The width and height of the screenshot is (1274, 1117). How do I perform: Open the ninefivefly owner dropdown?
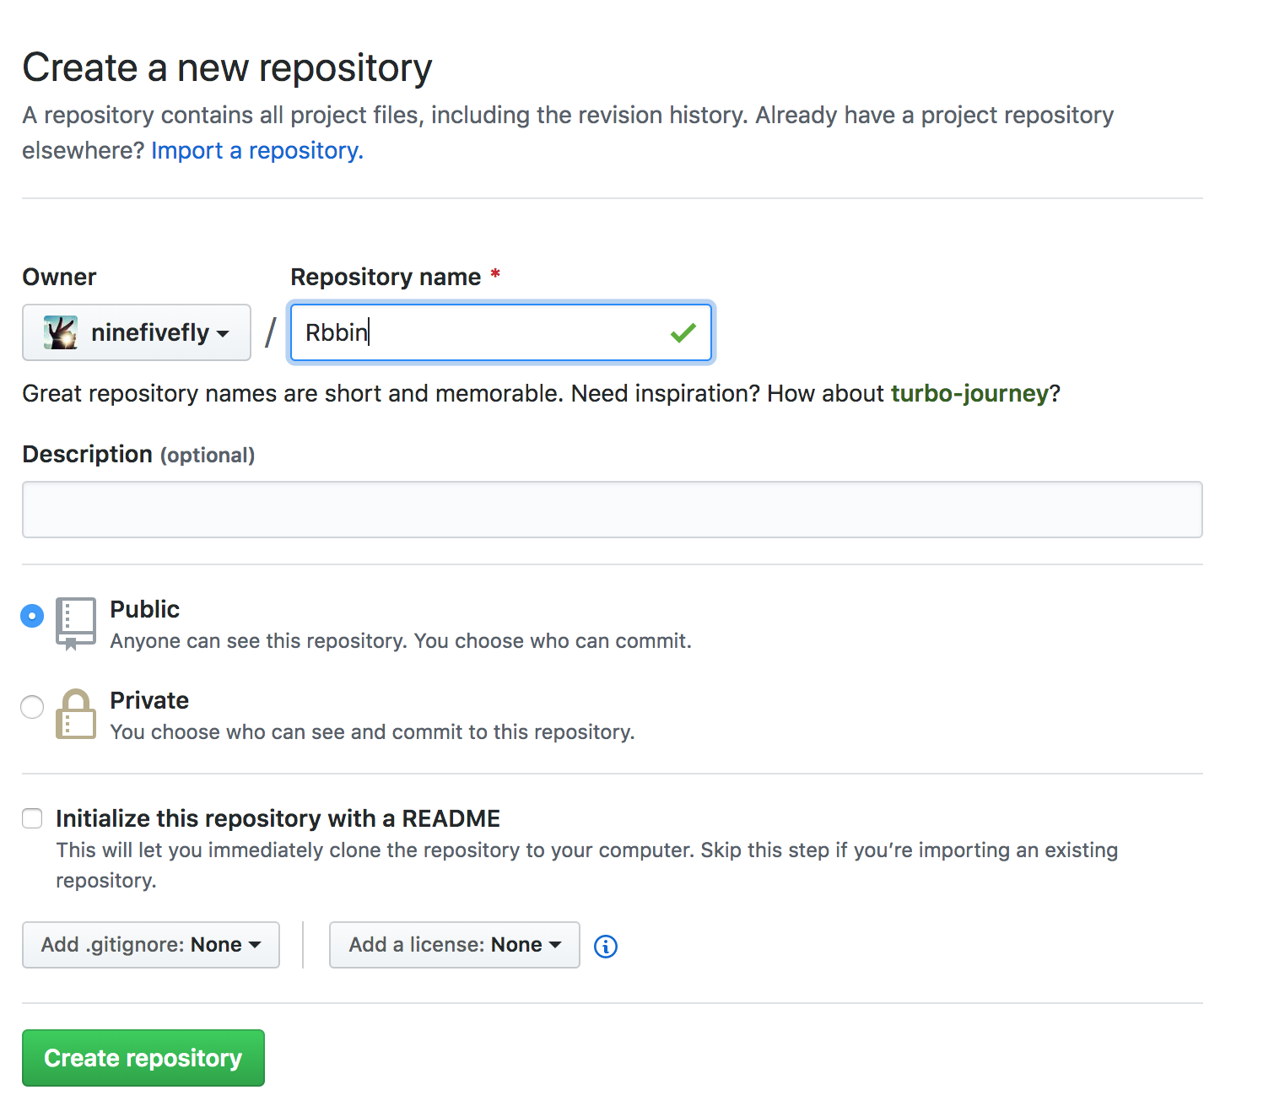point(137,332)
